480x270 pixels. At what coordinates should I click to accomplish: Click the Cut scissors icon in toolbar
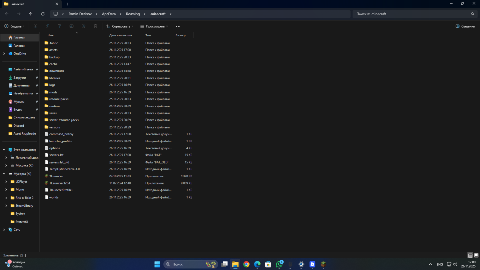(36, 26)
